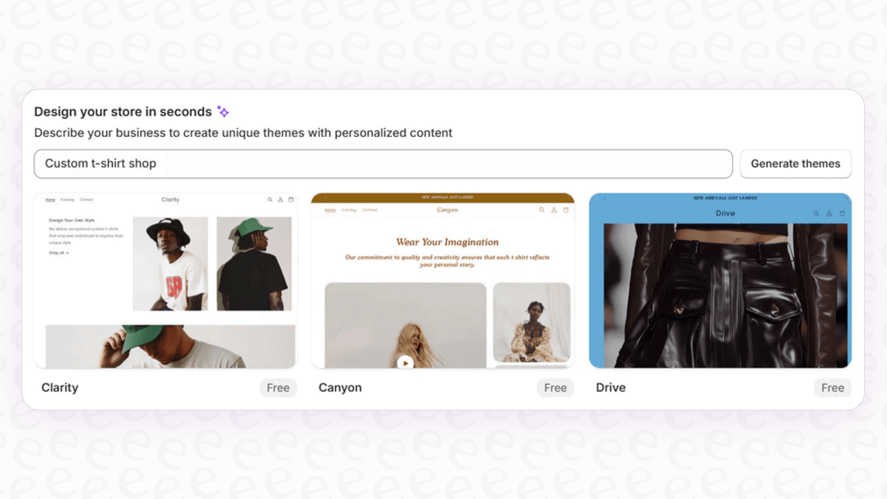
Task: Select the Home tab in the Clarity navigation
Action: (x=50, y=200)
